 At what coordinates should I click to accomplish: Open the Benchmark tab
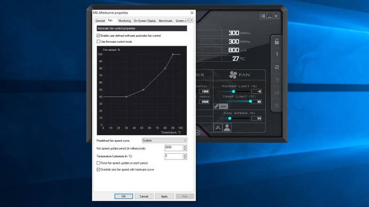pos(165,21)
